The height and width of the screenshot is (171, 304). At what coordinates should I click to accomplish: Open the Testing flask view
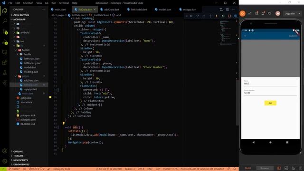pos(5,73)
